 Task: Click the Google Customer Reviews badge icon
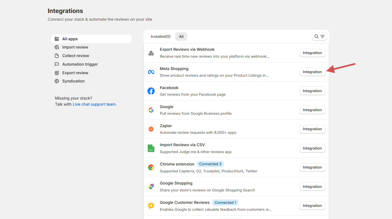tap(151, 206)
